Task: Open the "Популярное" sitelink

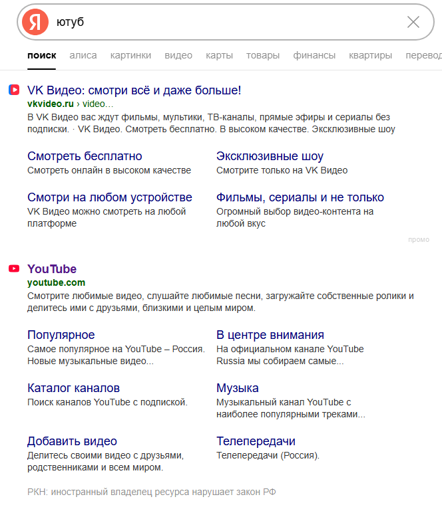Action: coord(61,335)
